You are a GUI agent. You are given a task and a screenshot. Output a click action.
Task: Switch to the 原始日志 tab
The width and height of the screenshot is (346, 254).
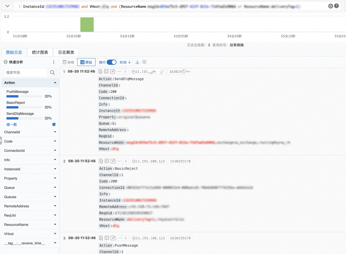click(x=14, y=52)
